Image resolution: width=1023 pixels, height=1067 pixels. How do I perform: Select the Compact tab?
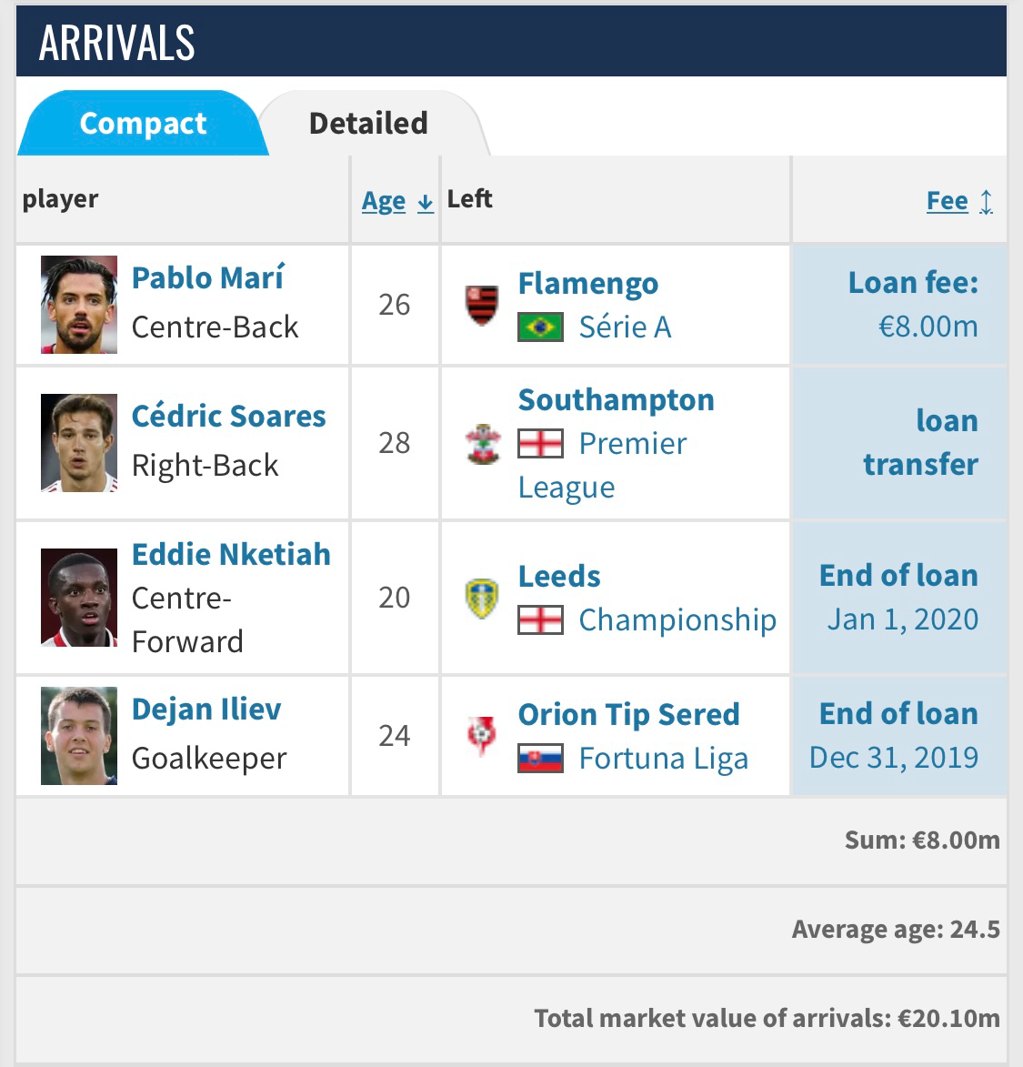pos(143,124)
